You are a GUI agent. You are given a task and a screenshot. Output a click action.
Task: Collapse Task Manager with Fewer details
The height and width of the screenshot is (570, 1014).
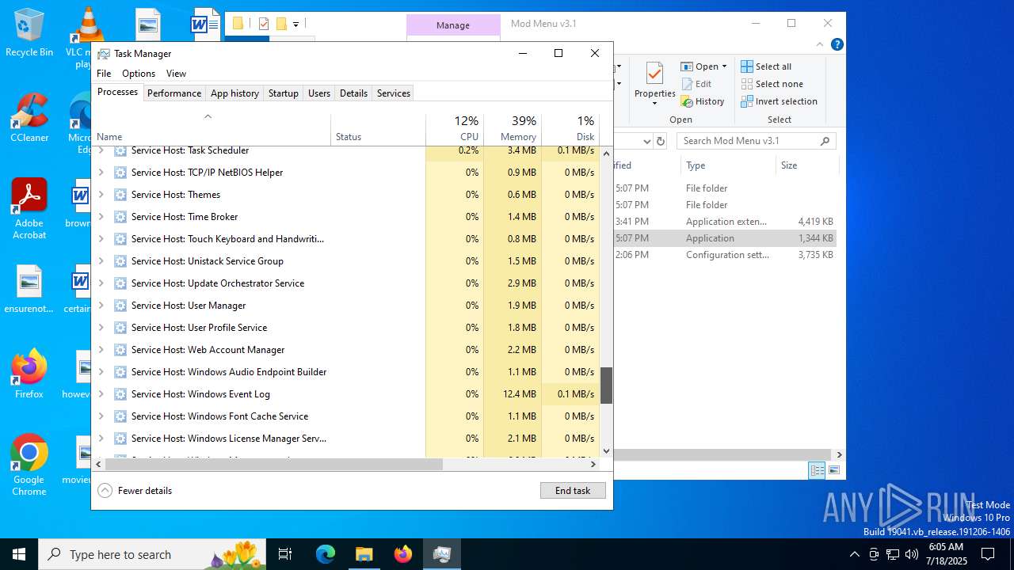[135, 491]
